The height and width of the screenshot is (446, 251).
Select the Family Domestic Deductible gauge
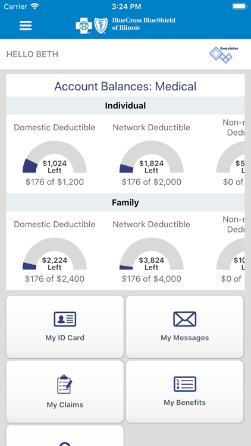55,254
